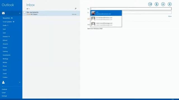Open the Fitness folder
The width and height of the screenshot is (179, 100).
(5, 48)
